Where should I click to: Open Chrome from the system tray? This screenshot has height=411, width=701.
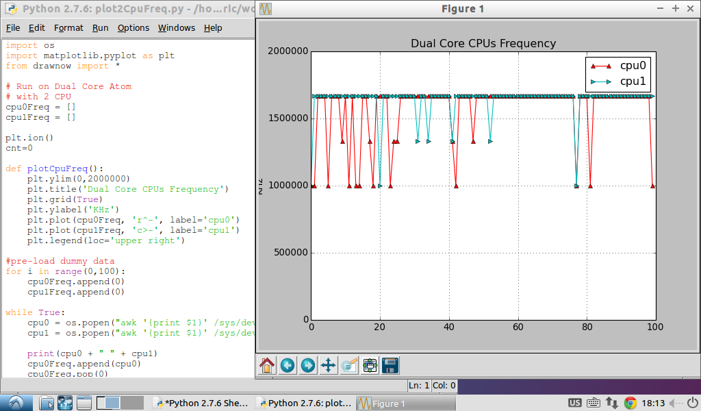(x=629, y=403)
